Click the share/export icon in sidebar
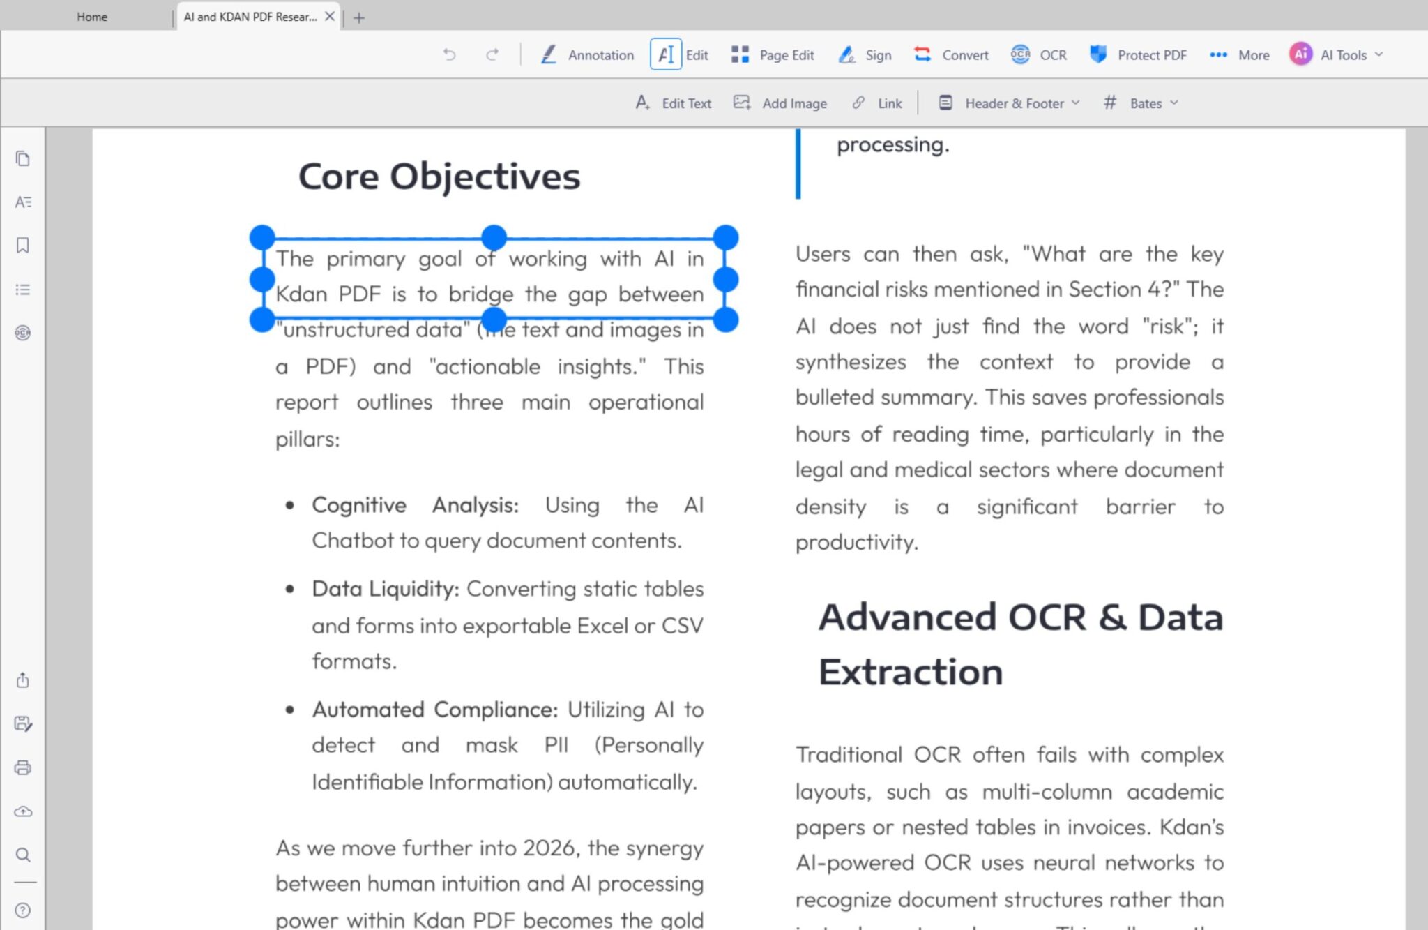 tap(23, 680)
